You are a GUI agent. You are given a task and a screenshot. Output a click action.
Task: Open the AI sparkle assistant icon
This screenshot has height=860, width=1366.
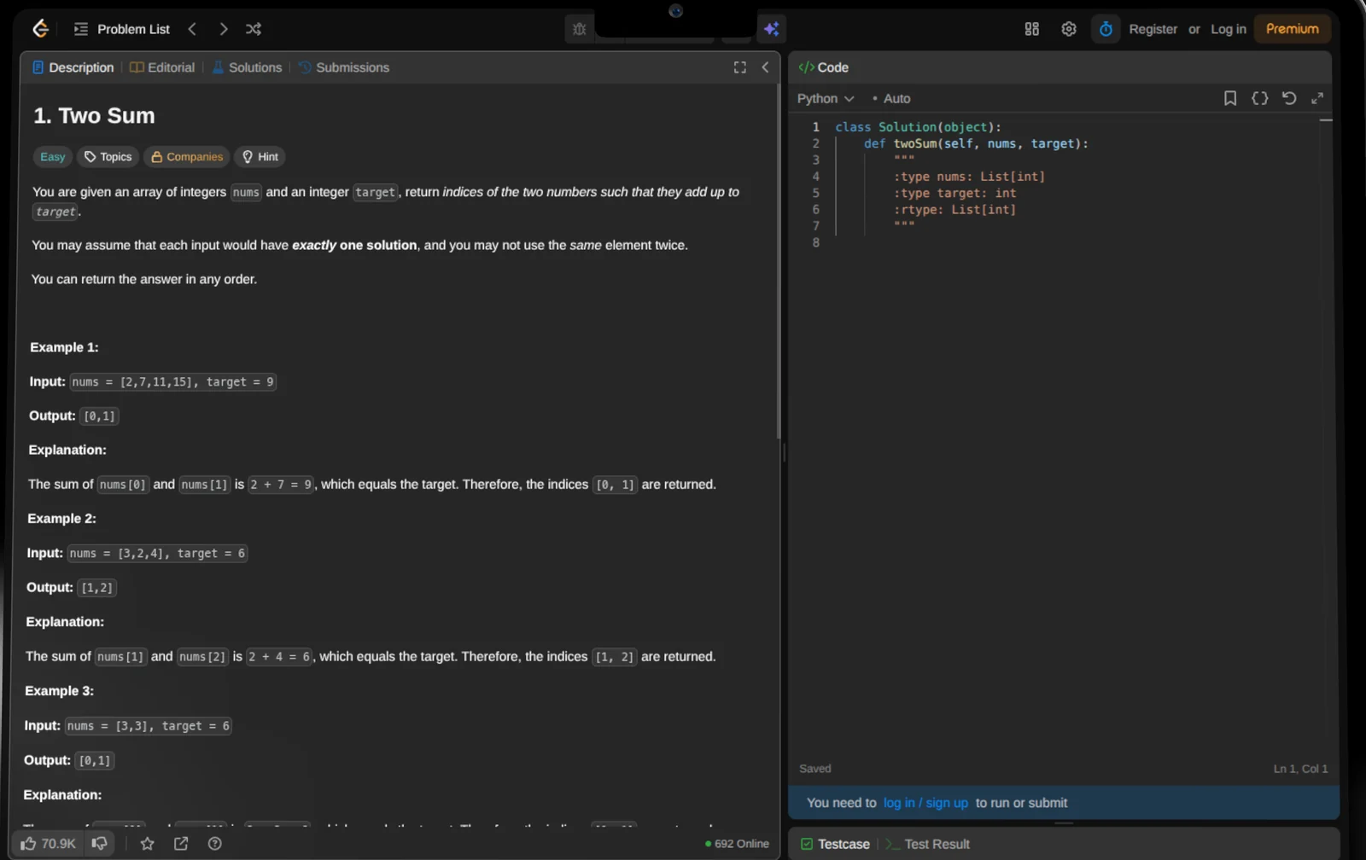point(772,29)
